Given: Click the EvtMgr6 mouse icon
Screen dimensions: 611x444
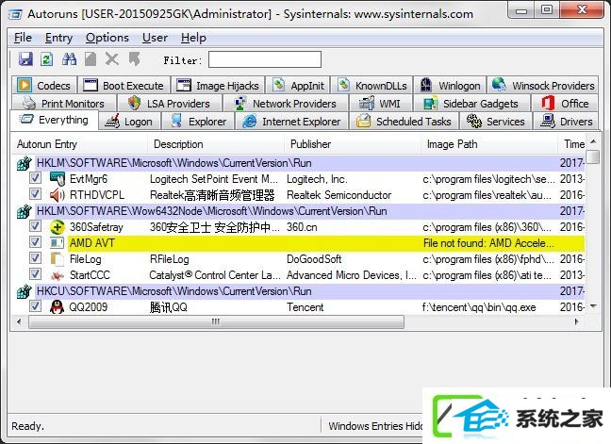Looking at the screenshot, I should tap(58, 179).
